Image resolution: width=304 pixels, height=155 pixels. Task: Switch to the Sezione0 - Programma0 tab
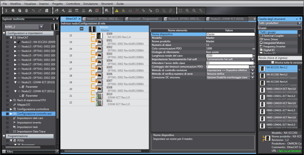(143, 19)
